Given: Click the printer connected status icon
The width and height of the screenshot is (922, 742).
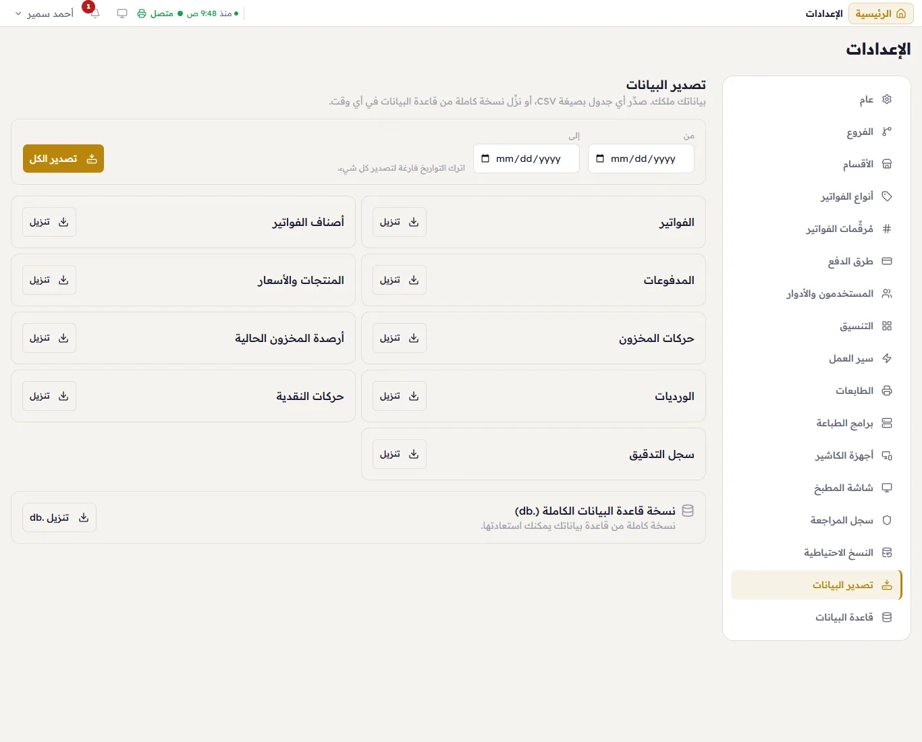Looking at the screenshot, I should [142, 13].
